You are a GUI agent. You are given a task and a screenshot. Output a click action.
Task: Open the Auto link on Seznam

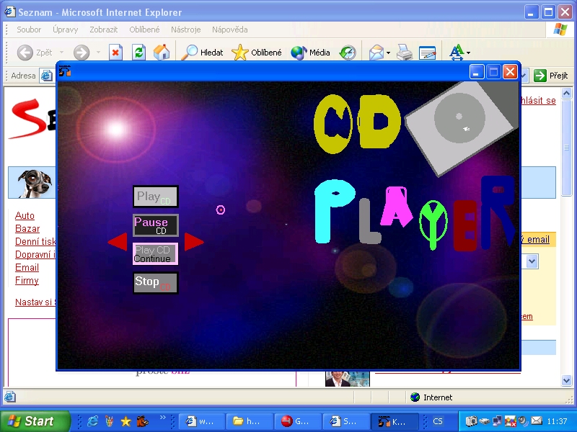pos(25,215)
